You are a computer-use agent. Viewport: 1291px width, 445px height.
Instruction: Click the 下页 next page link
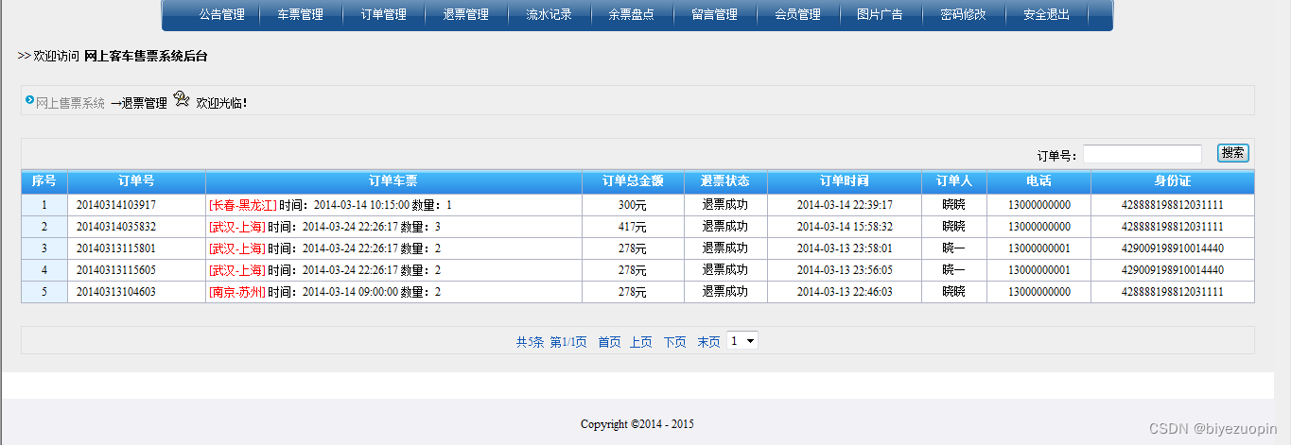coord(674,342)
